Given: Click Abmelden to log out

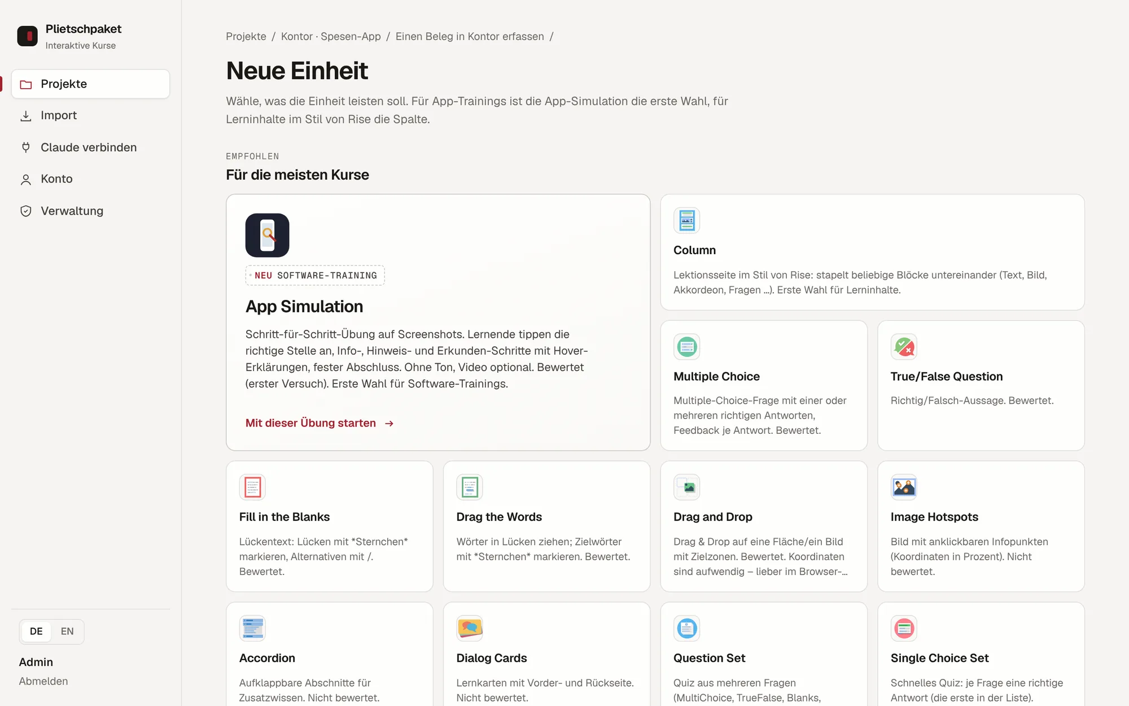Looking at the screenshot, I should click(x=43, y=681).
